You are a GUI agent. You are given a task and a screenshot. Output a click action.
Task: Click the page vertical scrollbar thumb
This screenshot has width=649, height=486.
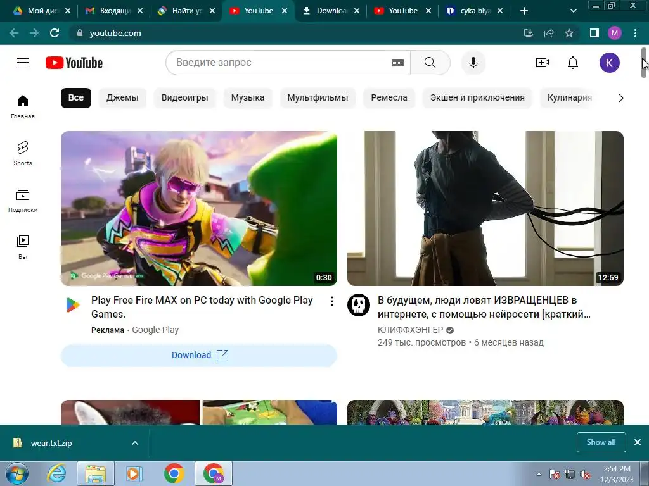coord(644,63)
